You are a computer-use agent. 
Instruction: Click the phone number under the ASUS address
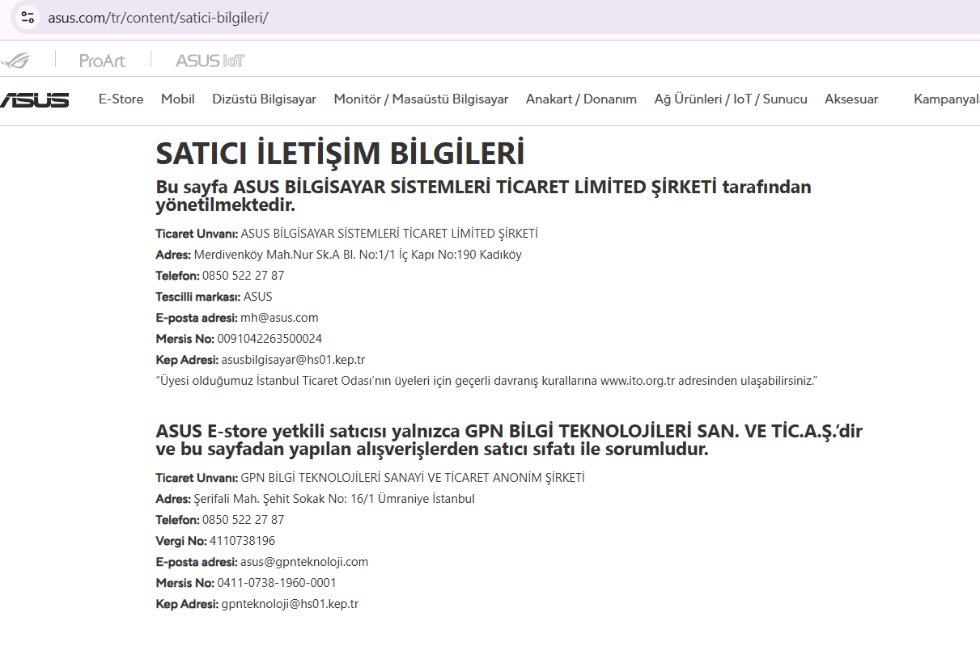(244, 276)
